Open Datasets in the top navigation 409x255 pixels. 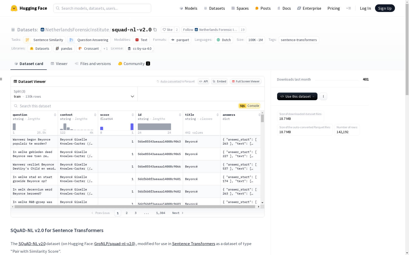pyautogui.click(x=214, y=8)
